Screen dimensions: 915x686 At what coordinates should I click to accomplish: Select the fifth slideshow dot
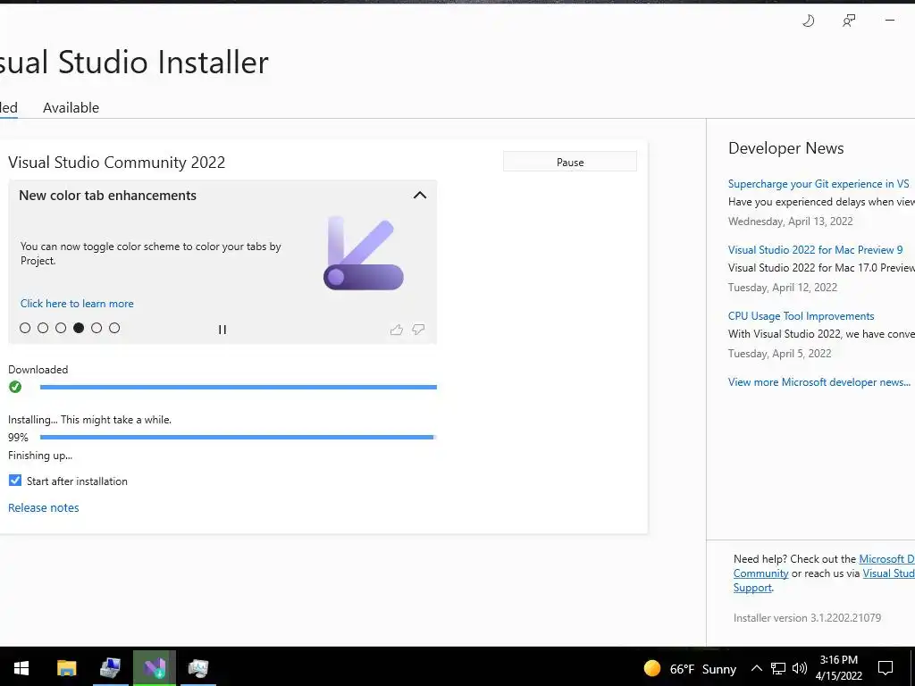[x=97, y=328]
